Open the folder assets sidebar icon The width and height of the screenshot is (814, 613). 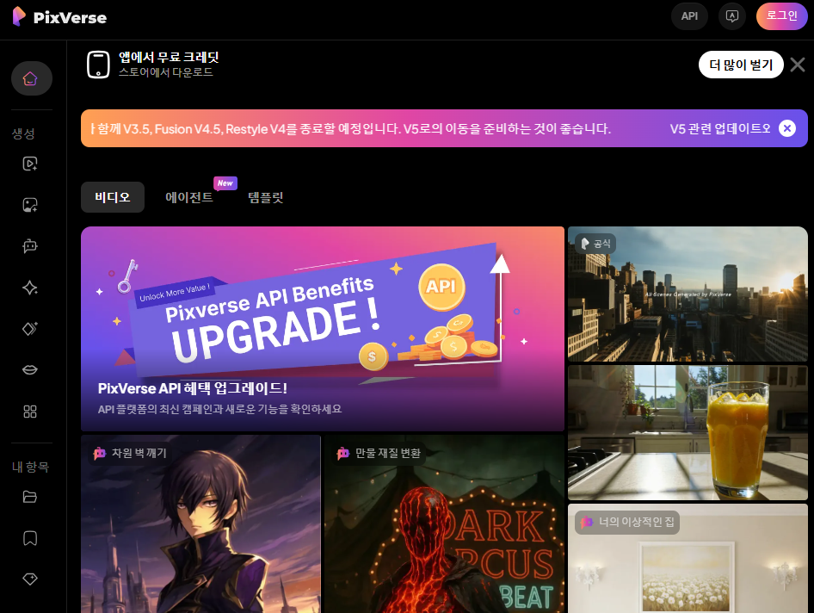(30, 497)
